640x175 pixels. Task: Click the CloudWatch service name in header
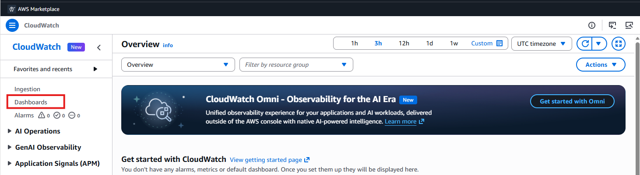coord(42,25)
